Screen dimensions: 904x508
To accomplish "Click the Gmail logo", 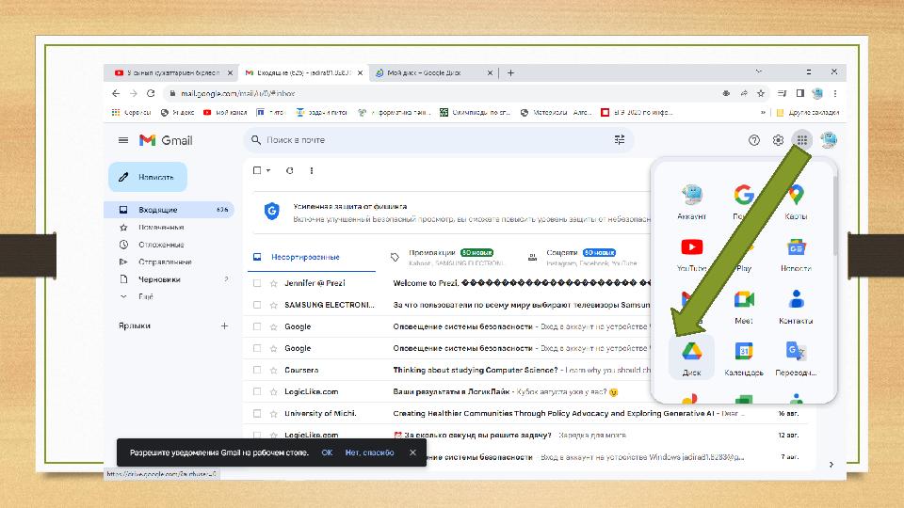I will pos(166,140).
